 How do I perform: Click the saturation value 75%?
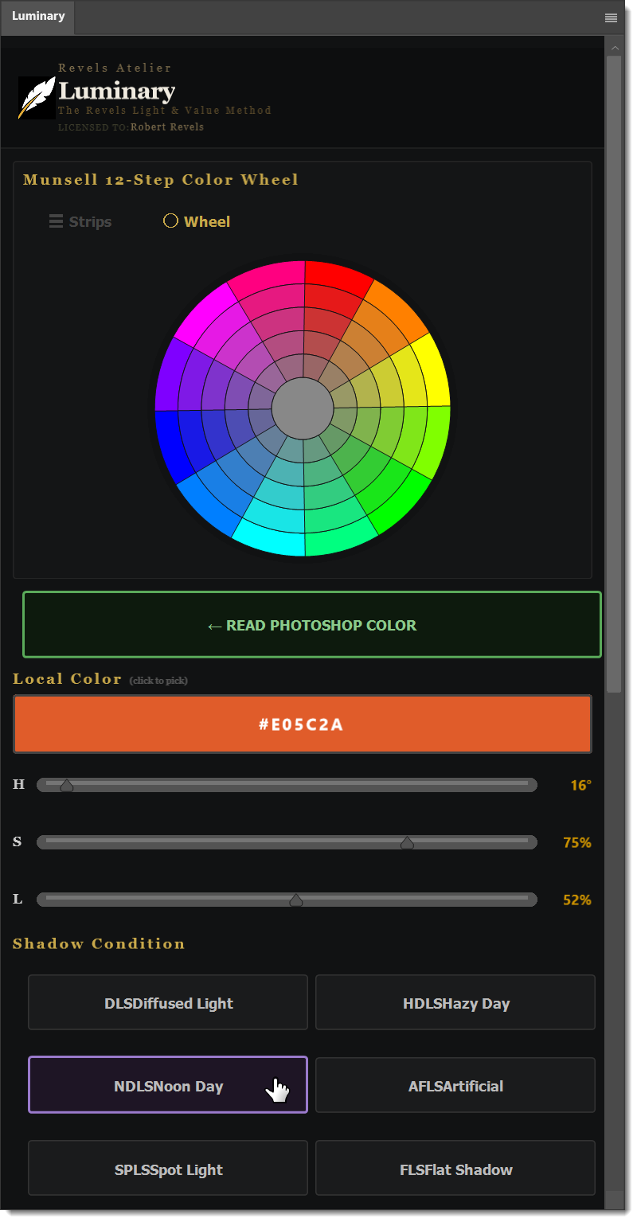577,842
